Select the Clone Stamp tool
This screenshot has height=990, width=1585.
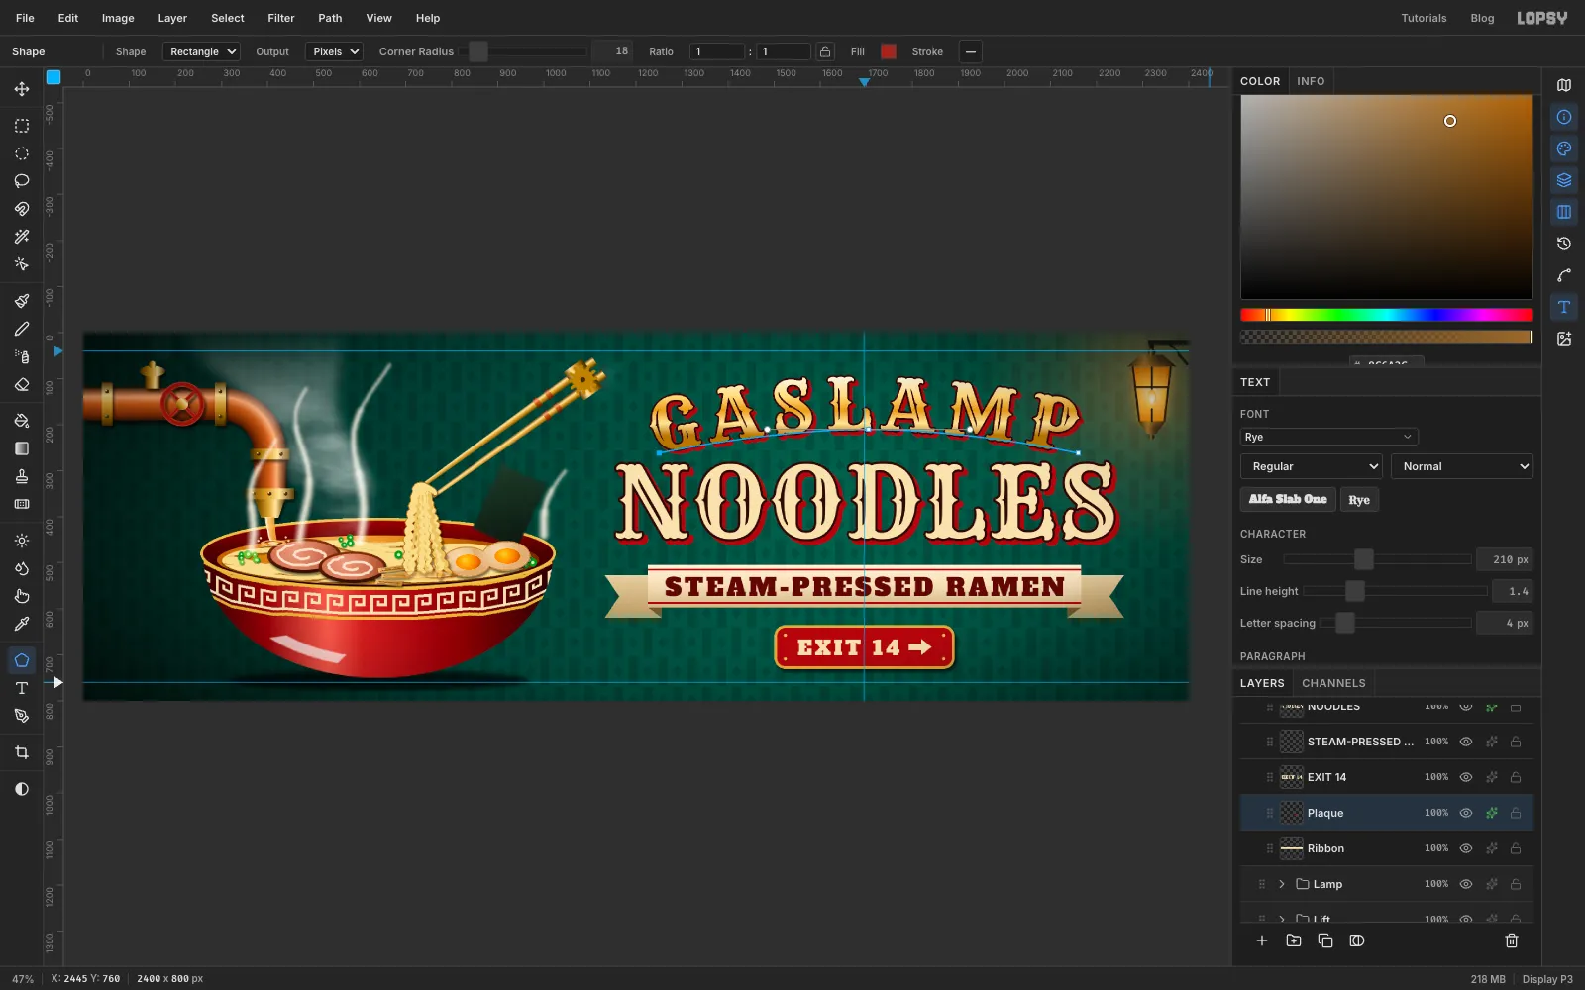coord(22,476)
